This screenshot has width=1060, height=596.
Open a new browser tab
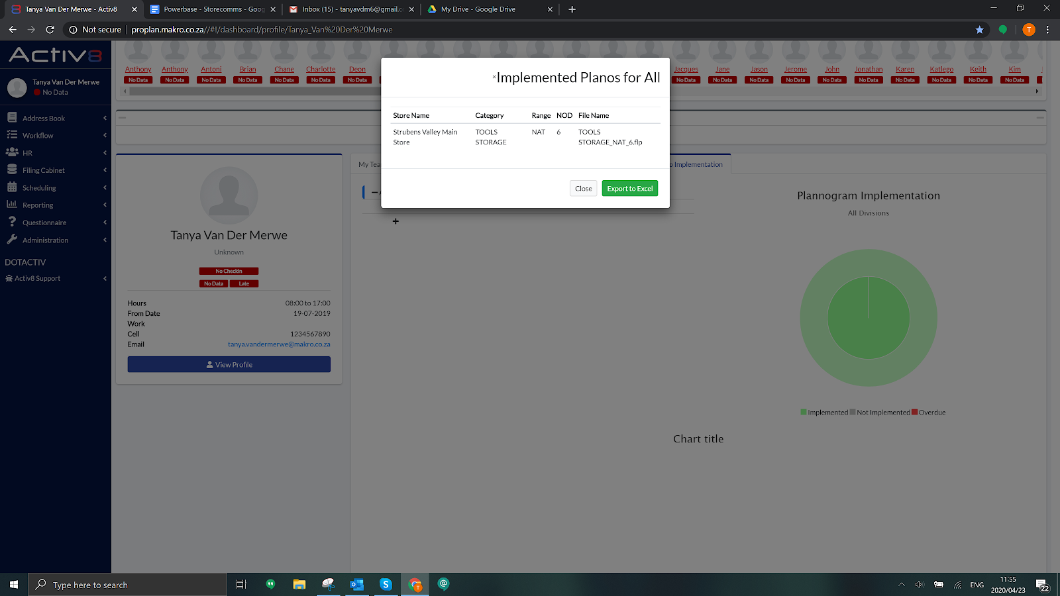pyautogui.click(x=572, y=9)
